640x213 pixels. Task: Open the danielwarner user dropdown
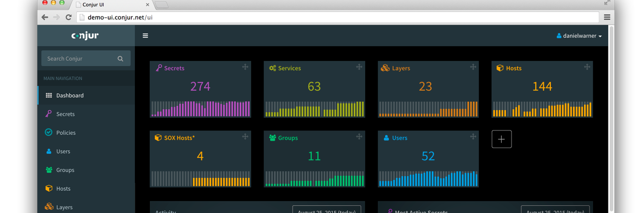(579, 36)
